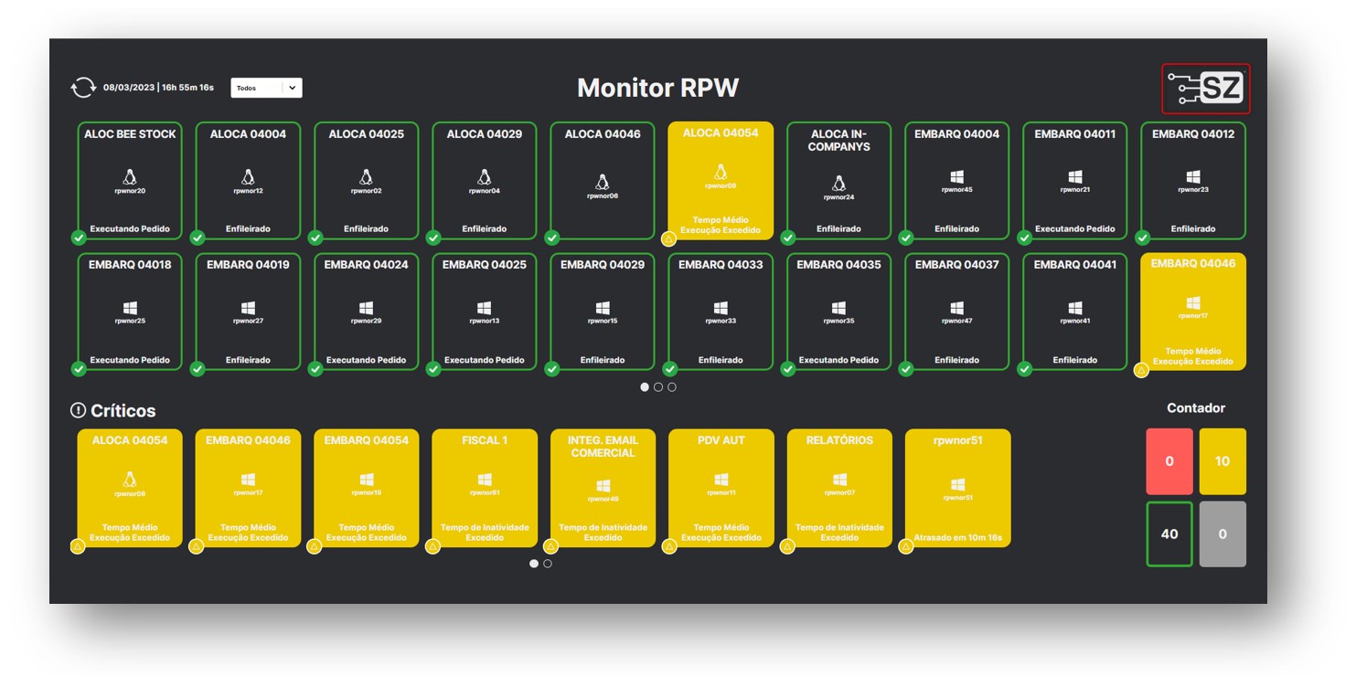
Task: Click warning badge on rpwnor51 card
Action: (x=906, y=546)
